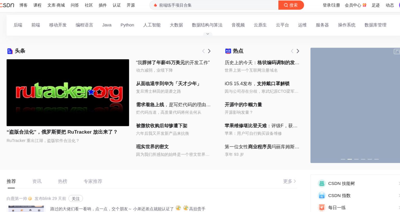The height and width of the screenshot is (212, 400).
Task: Select 编程语言 category
Action: pyautogui.click(x=84, y=25)
